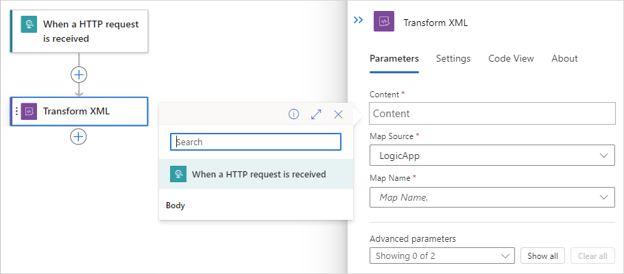Viewport: 624px width, 274px height.
Task: Click the info icon in dynamic content popup
Action: click(293, 114)
